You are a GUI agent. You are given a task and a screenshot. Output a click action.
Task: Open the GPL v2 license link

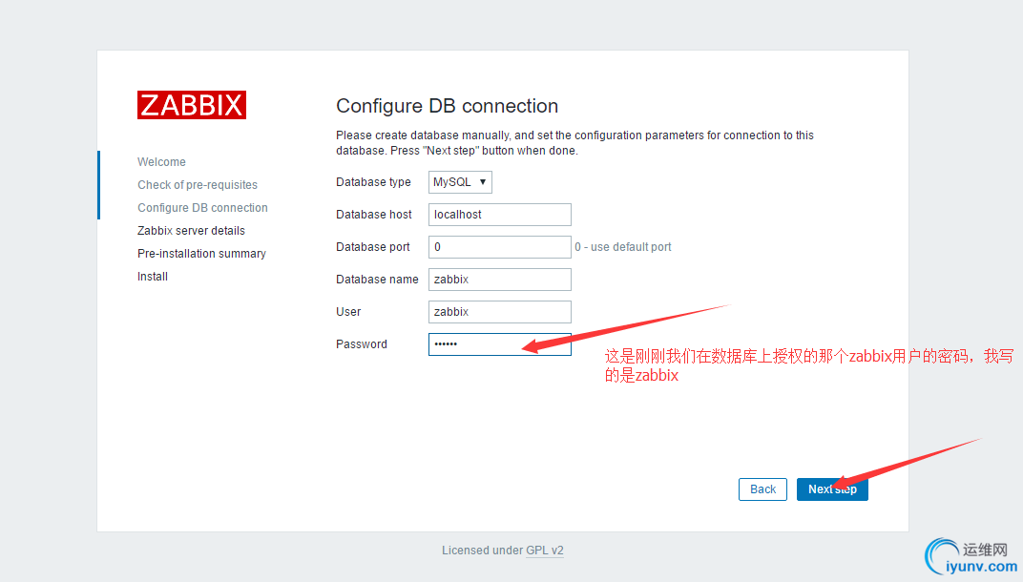coord(545,550)
